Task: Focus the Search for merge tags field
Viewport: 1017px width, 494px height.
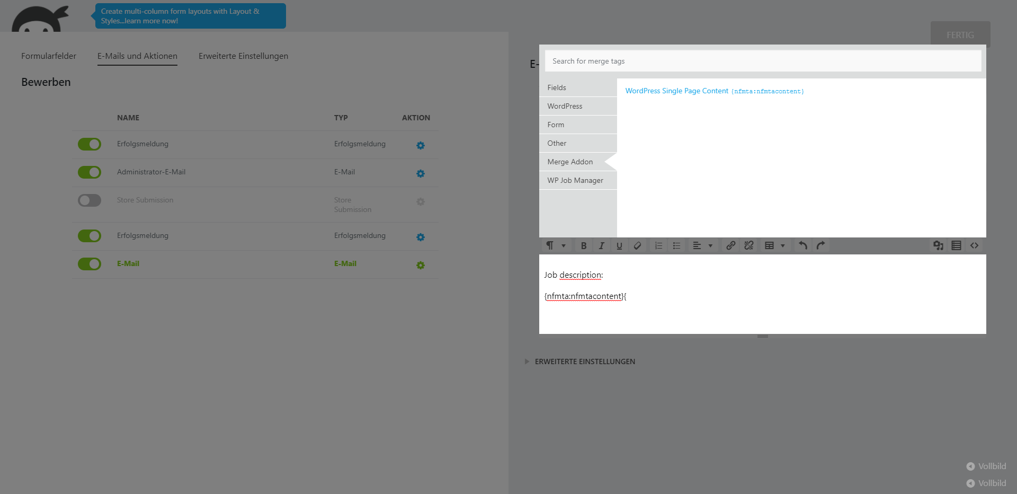Action: [x=763, y=61]
